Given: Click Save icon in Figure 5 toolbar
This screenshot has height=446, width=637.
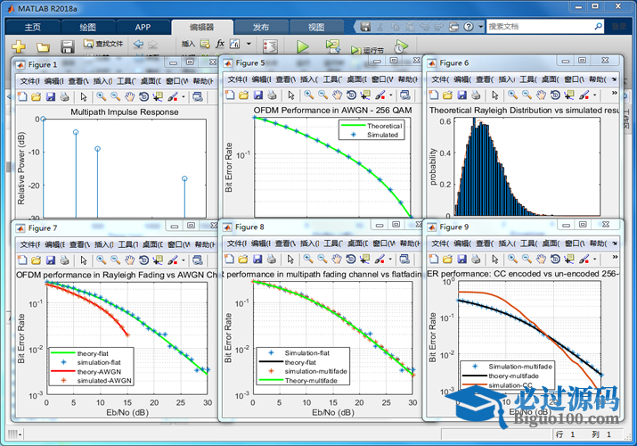Looking at the screenshot, I should tap(258, 95).
